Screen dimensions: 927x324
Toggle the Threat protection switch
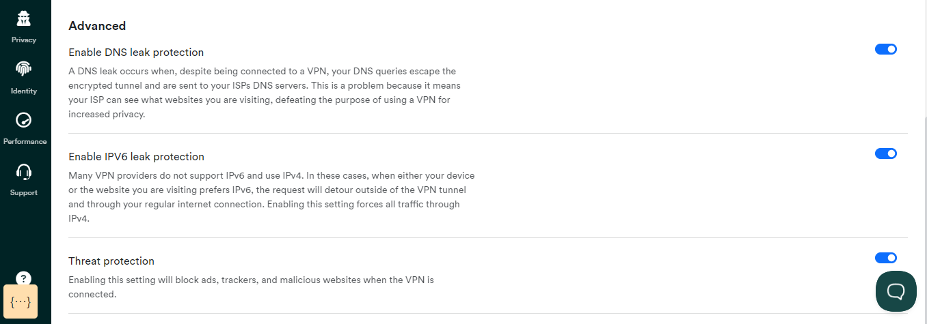[885, 258]
